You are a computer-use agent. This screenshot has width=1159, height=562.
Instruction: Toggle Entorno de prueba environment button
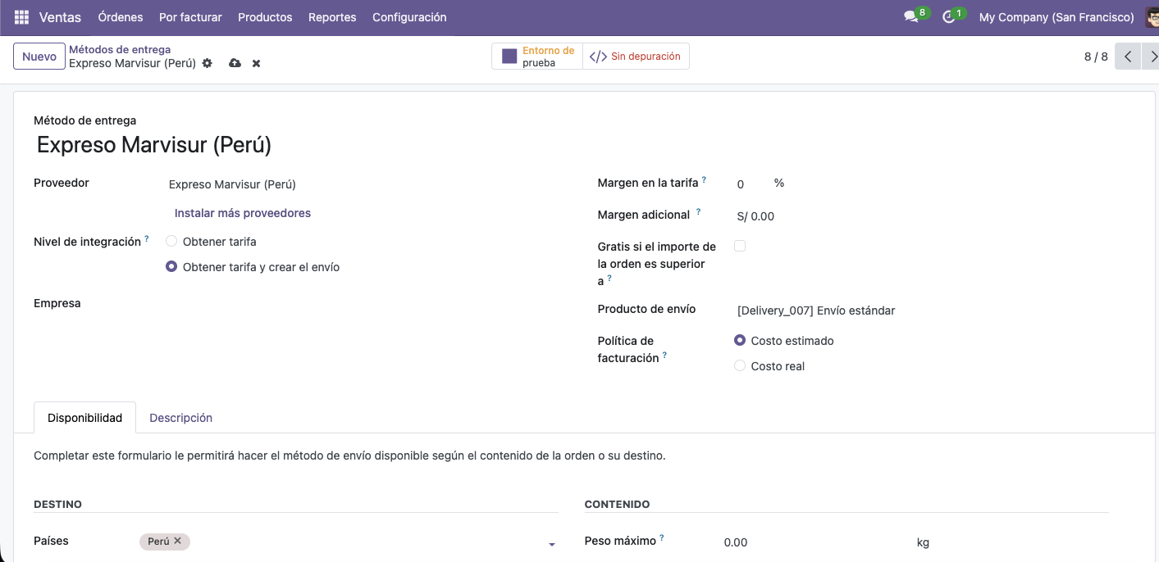tap(537, 57)
